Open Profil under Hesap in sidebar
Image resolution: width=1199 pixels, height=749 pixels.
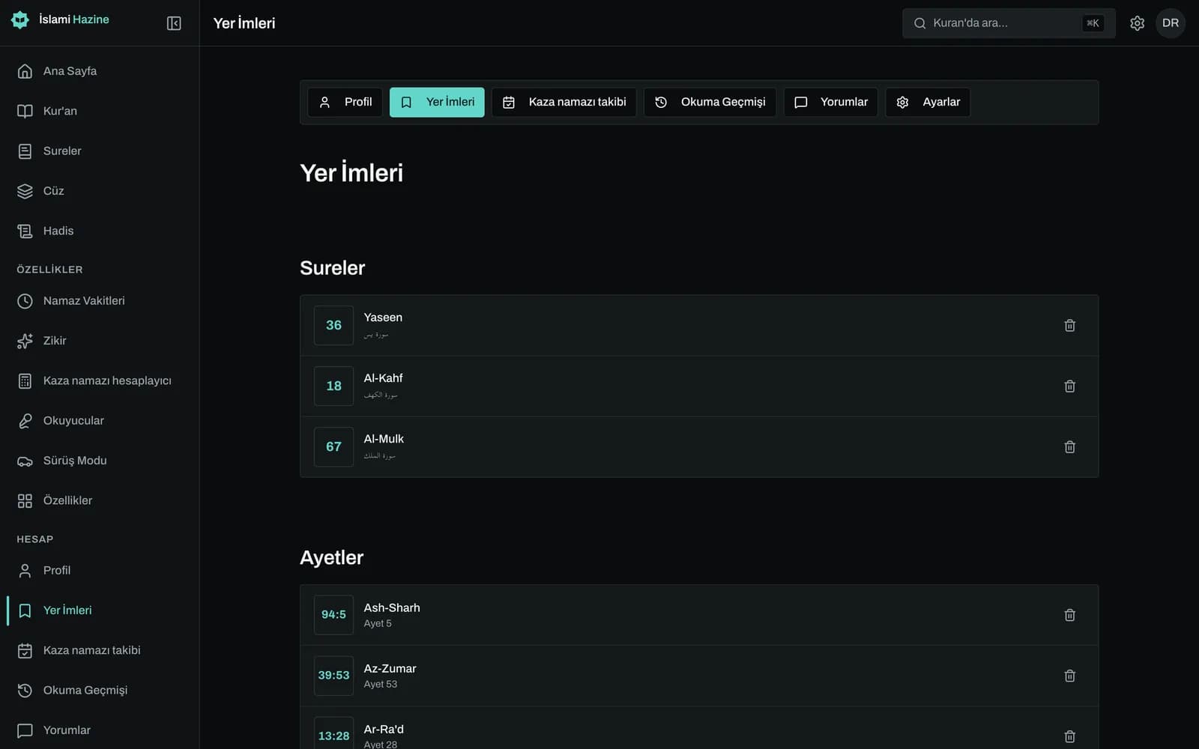tap(100, 570)
